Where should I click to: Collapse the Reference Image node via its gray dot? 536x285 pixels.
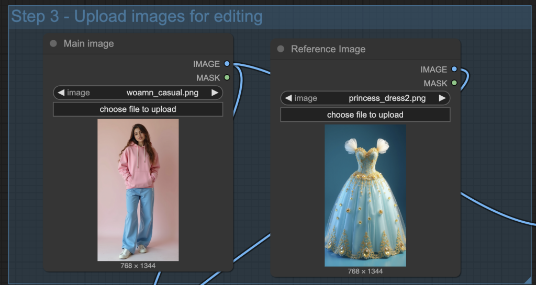281,49
